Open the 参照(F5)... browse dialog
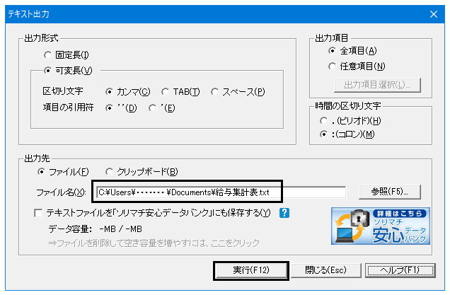Image resolution: width=450 pixels, height=295 pixels. coord(389,192)
